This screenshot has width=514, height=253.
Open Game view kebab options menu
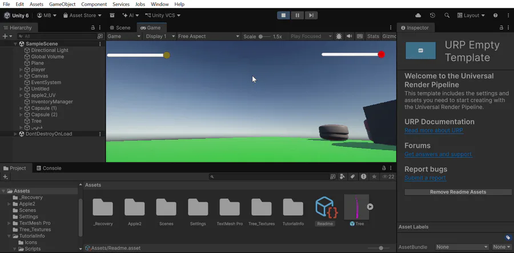391,28
